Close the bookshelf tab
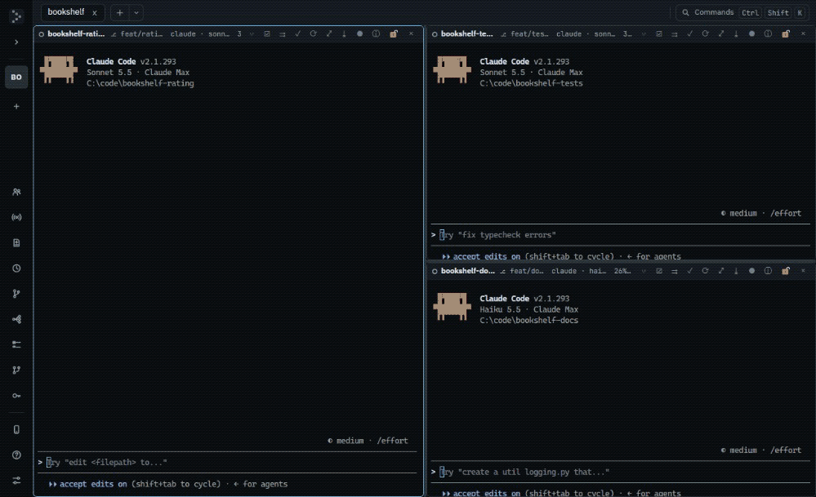This screenshot has height=497, width=816. tap(94, 13)
